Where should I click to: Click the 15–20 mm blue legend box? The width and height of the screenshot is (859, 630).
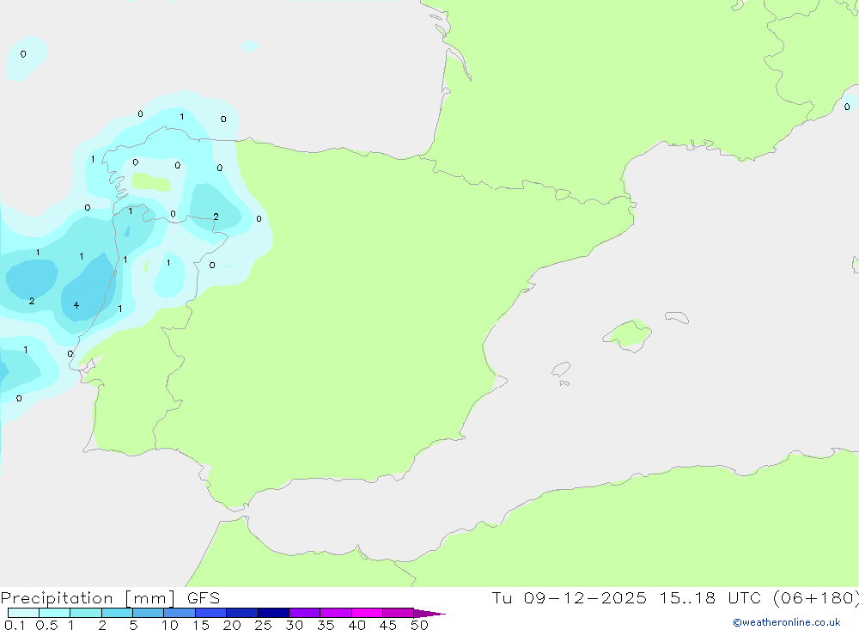[210, 613]
